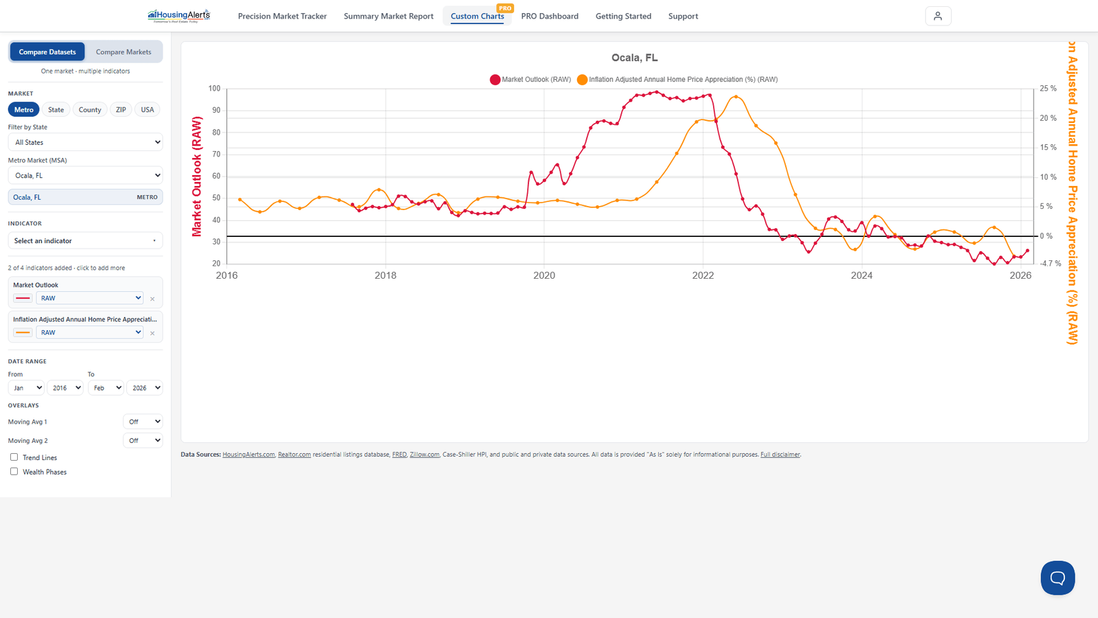The width and height of the screenshot is (1098, 618).
Task: Click the Inflation Adjusted Annual legend label
Action: (684, 80)
